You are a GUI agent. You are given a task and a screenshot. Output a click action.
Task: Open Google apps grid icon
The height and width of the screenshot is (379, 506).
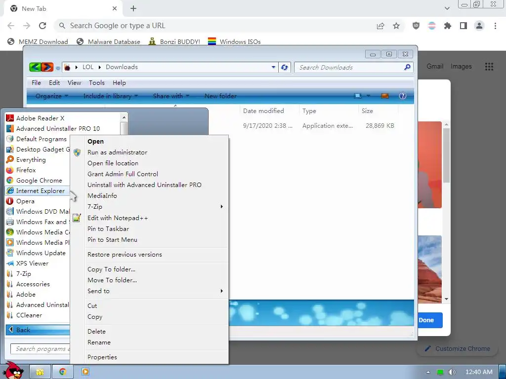(489, 67)
